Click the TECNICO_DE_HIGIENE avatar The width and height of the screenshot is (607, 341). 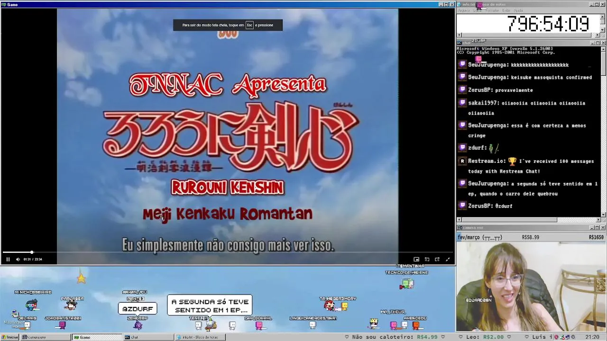click(407, 284)
